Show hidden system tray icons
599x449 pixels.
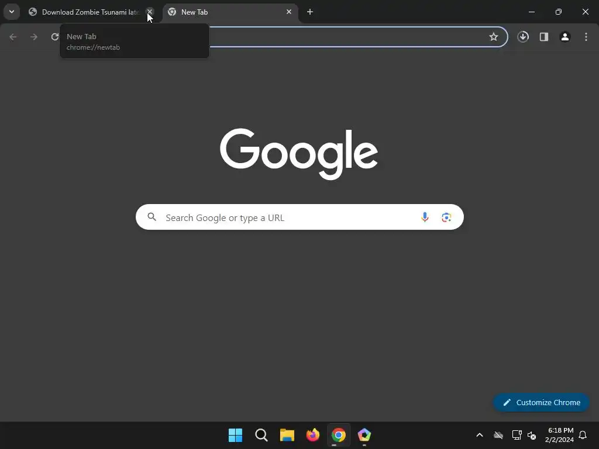(480, 435)
